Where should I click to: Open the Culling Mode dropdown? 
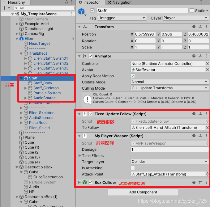point(170,88)
